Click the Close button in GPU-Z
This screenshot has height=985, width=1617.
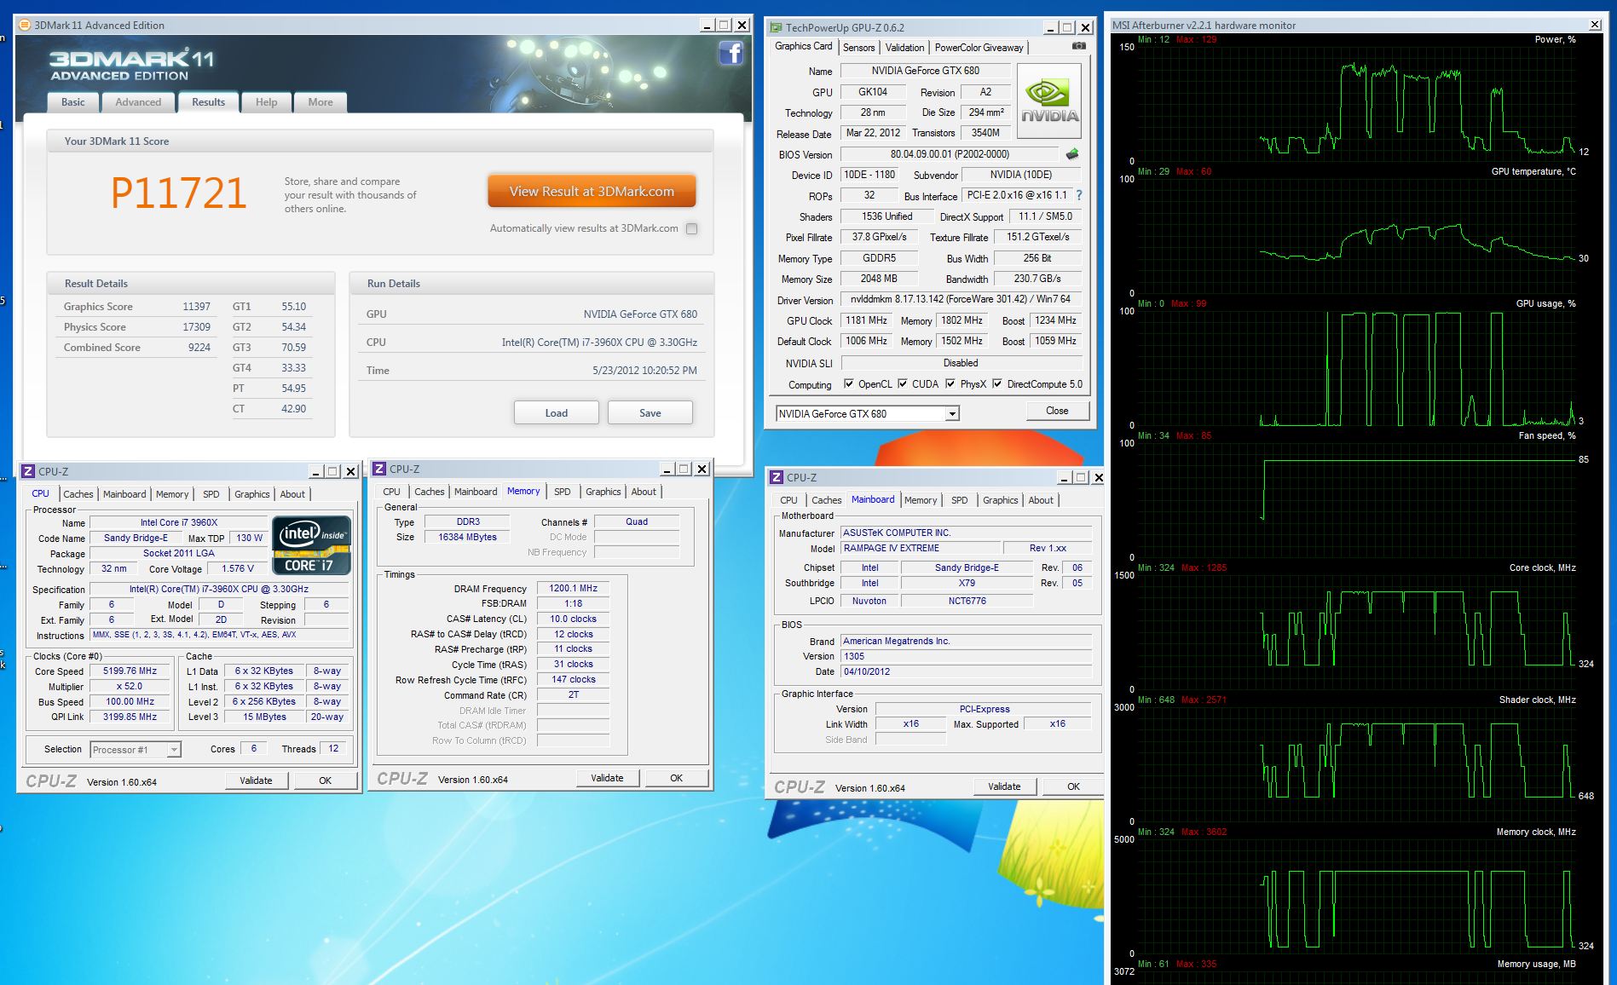(x=1057, y=411)
